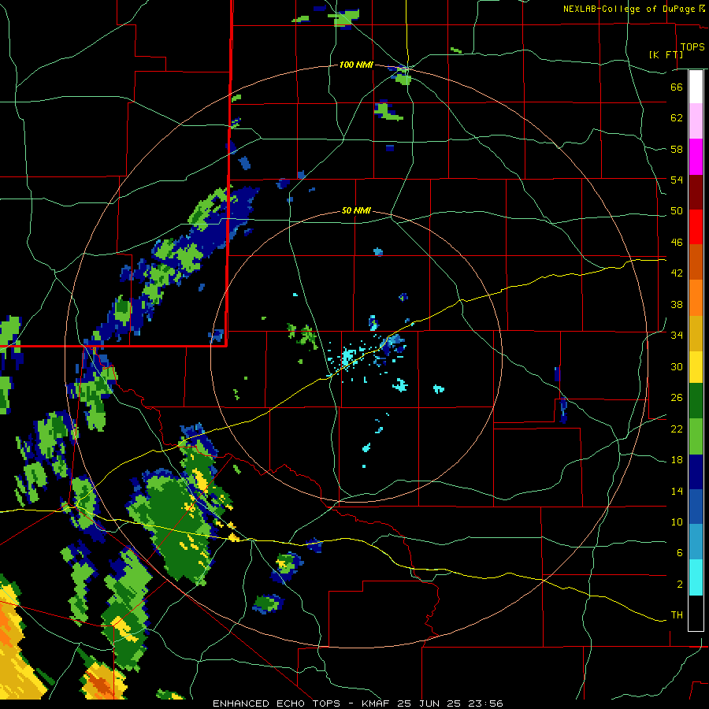Click the "14" scale value

click(677, 491)
